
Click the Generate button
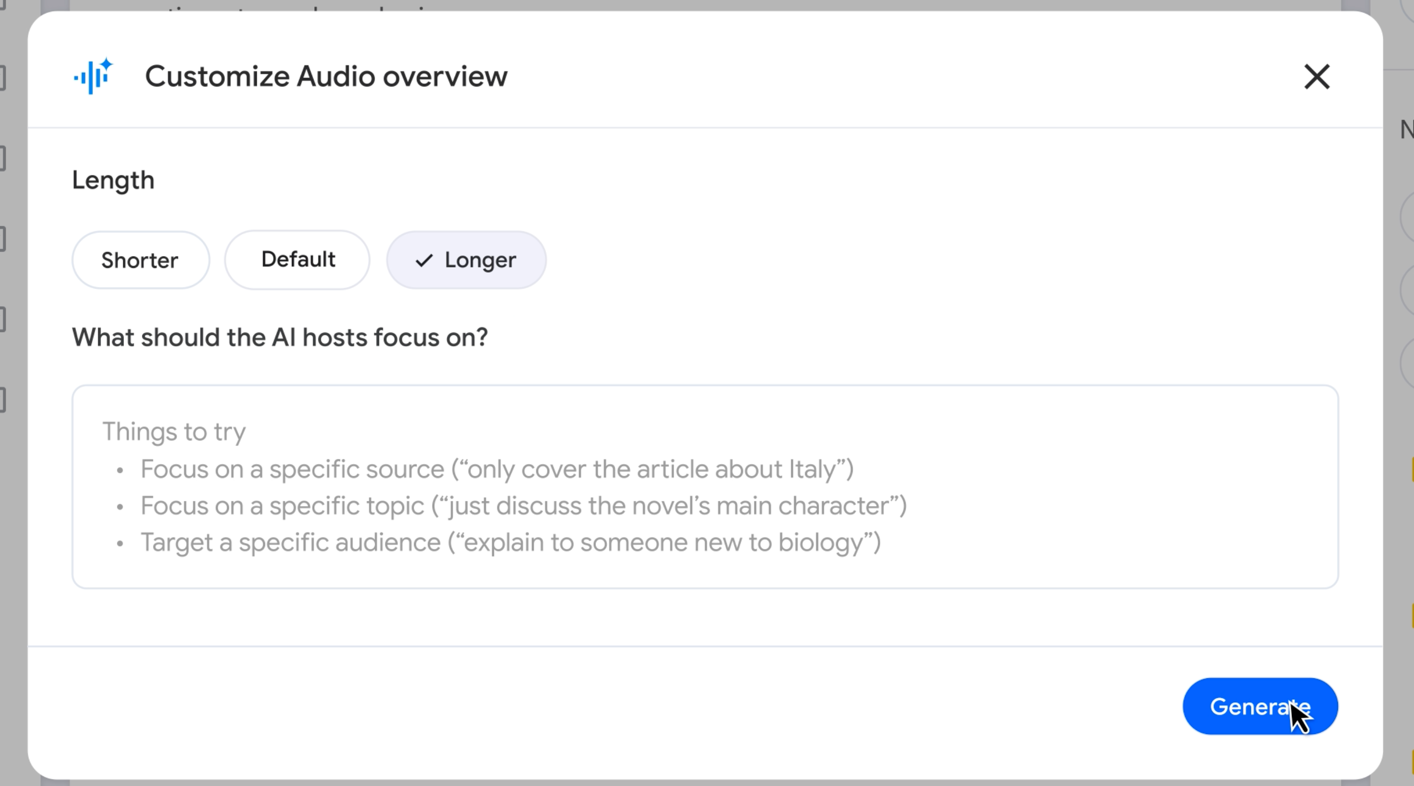[1260, 707]
